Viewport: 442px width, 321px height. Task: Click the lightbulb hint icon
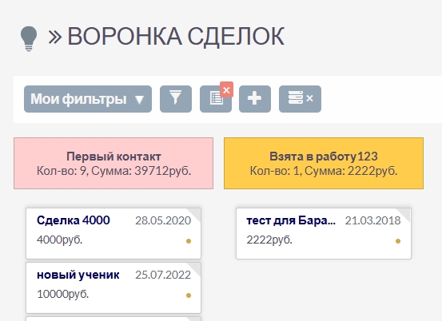click(29, 39)
